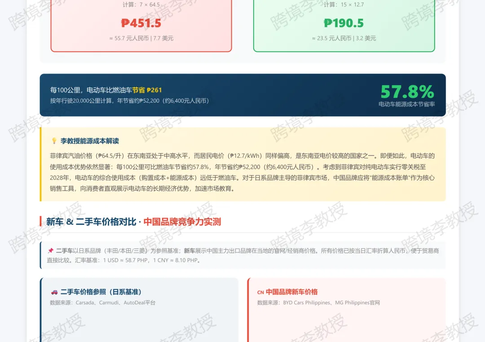Click the pushpin icon before 二手车以日系品牌
Image resolution: width=485 pixels, height=342 pixels.
[x=50, y=251]
